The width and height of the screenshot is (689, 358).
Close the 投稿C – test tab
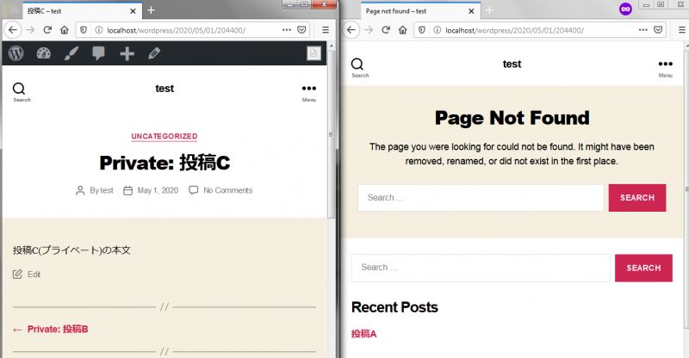[133, 11]
